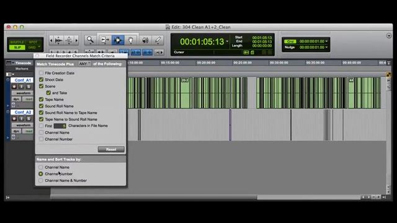Solo the Conf_A1 track

29,87
